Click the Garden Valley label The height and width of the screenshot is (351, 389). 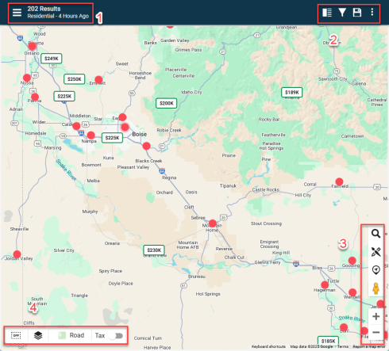coord(175,40)
